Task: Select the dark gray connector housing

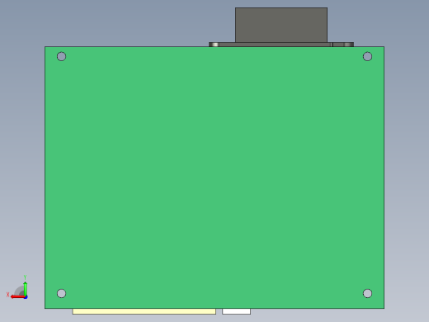Action: click(x=281, y=25)
